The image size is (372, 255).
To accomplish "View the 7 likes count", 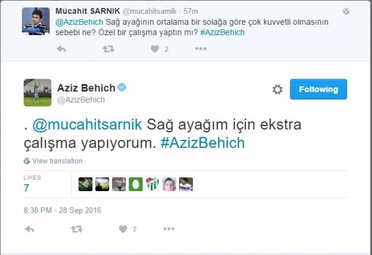I will (x=26, y=188).
